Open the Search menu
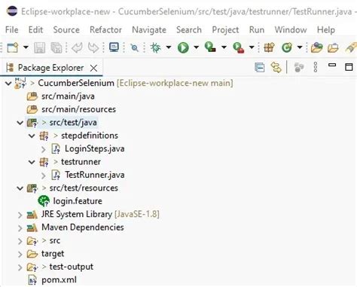Viewport: 357px width, 287px height. [189, 29]
